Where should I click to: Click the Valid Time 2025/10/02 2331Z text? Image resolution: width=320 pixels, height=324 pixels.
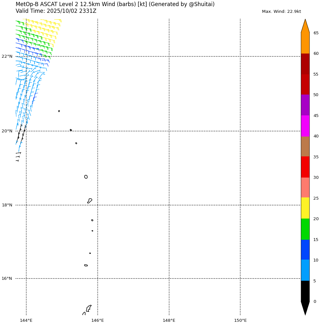[x=56, y=11]
